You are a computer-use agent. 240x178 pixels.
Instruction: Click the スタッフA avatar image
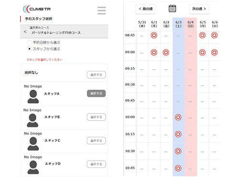tap(33, 96)
